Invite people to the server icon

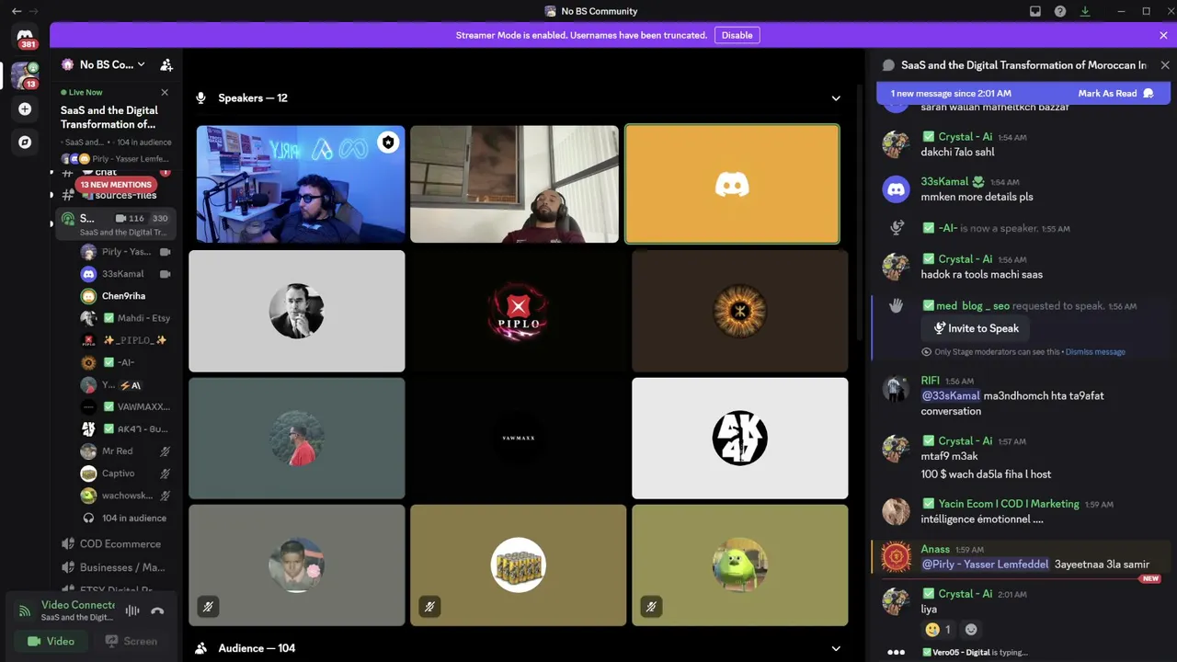(x=166, y=65)
